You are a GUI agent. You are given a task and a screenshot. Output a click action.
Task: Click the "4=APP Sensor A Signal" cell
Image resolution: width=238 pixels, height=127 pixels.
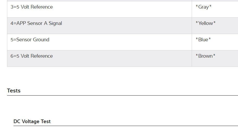pos(36,23)
